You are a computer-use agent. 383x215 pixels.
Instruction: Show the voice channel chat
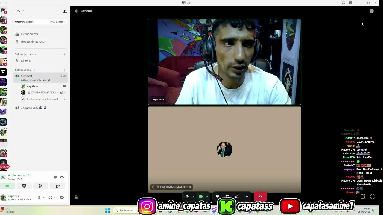[x=372, y=11]
